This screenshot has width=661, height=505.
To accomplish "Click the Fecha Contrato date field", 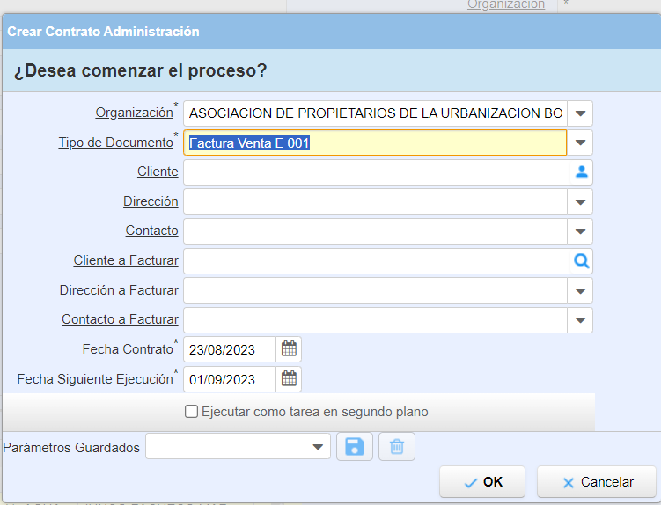I will click(229, 349).
